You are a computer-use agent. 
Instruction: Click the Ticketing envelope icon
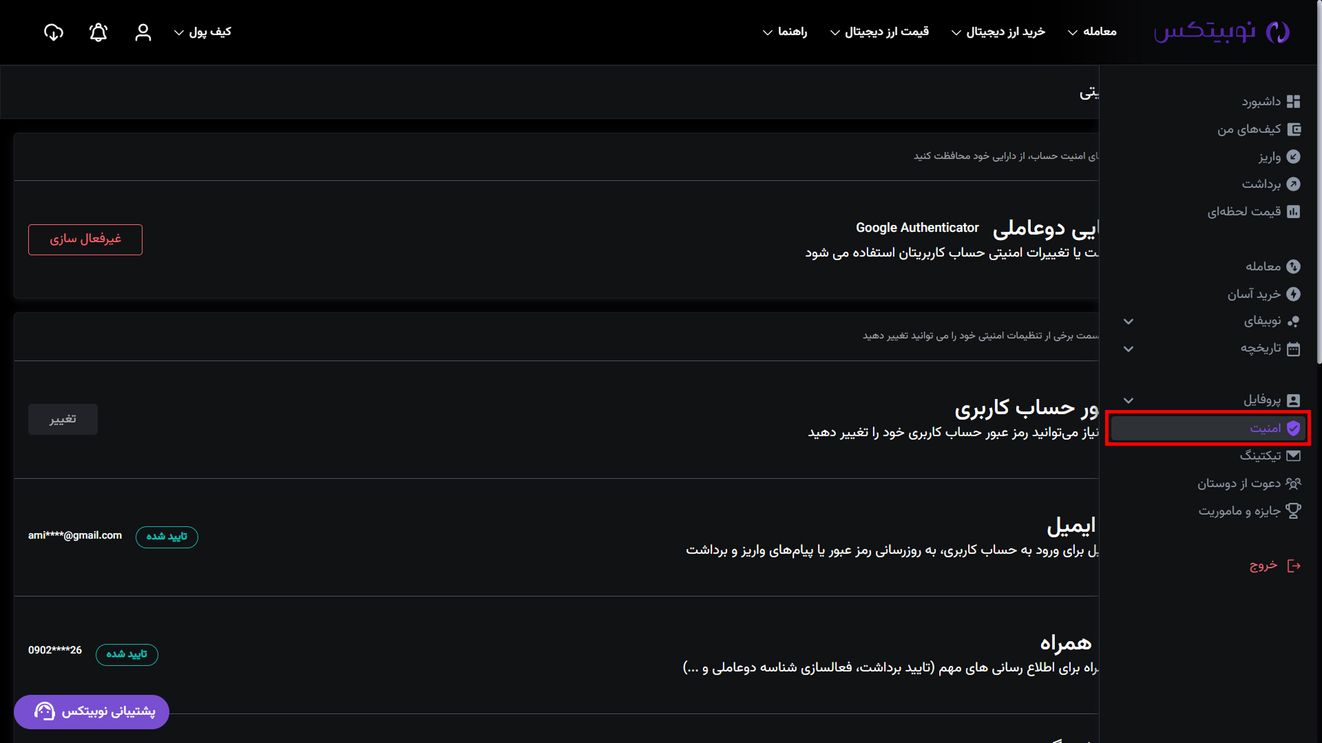click(x=1294, y=455)
